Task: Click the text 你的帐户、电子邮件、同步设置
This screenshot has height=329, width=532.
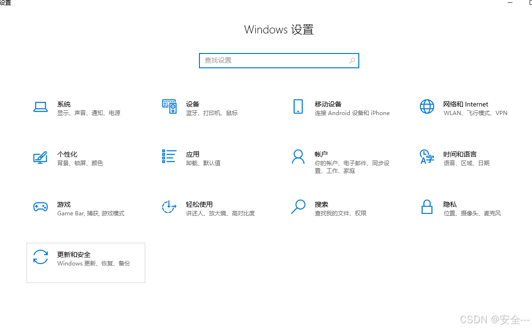Action: click(352, 167)
